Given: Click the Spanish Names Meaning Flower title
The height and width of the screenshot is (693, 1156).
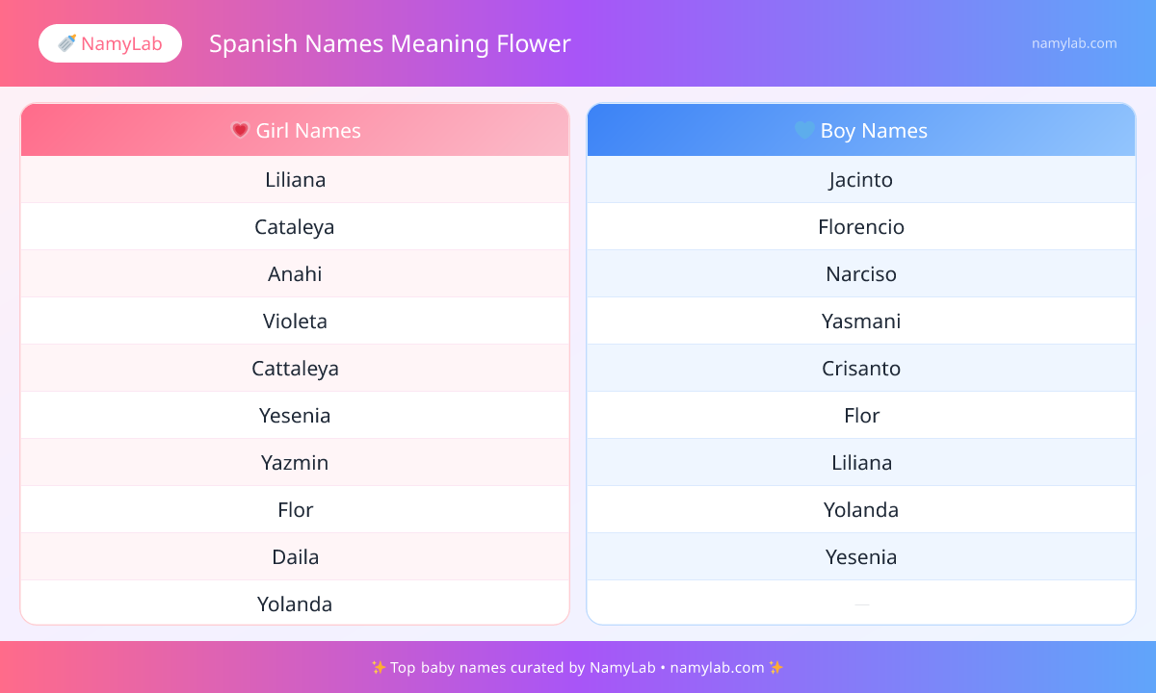Looking at the screenshot, I should click(x=390, y=43).
